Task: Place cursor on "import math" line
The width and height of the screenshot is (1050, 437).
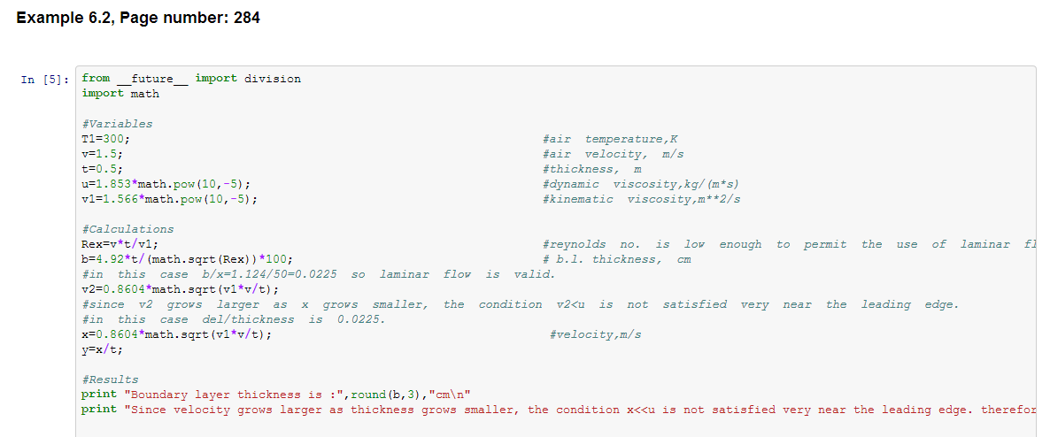Action: [x=120, y=94]
